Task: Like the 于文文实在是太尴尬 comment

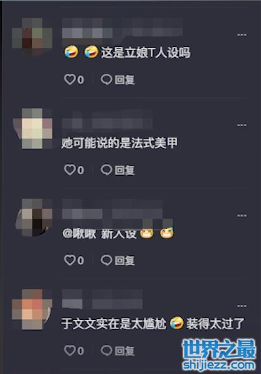Action: (x=70, y=351)
